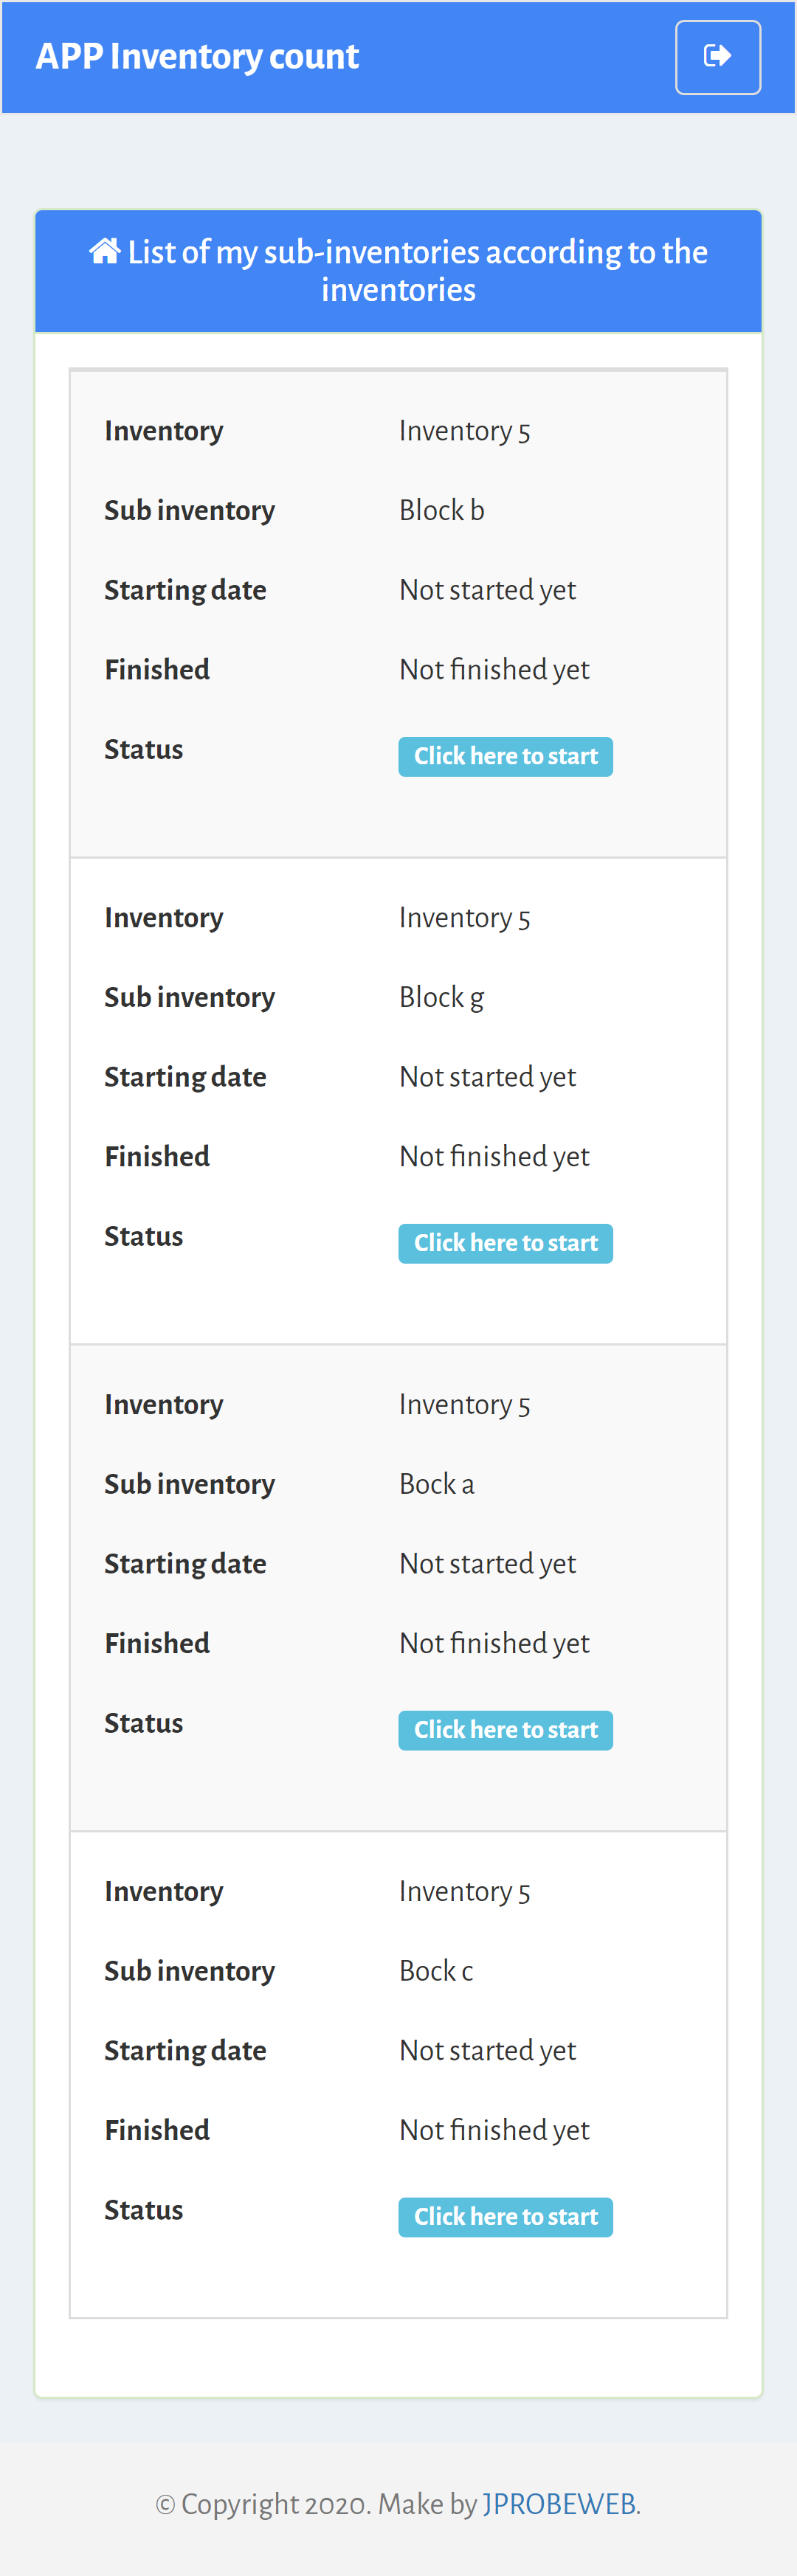
Task: Click Sub inventory label in first card
Action: (x=190, y=510)
